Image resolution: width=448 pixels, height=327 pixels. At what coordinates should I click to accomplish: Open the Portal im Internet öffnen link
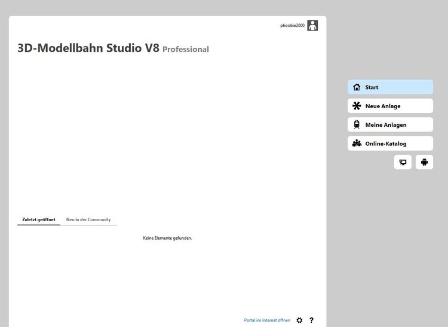pyautogui.click(x=267, y=320)
